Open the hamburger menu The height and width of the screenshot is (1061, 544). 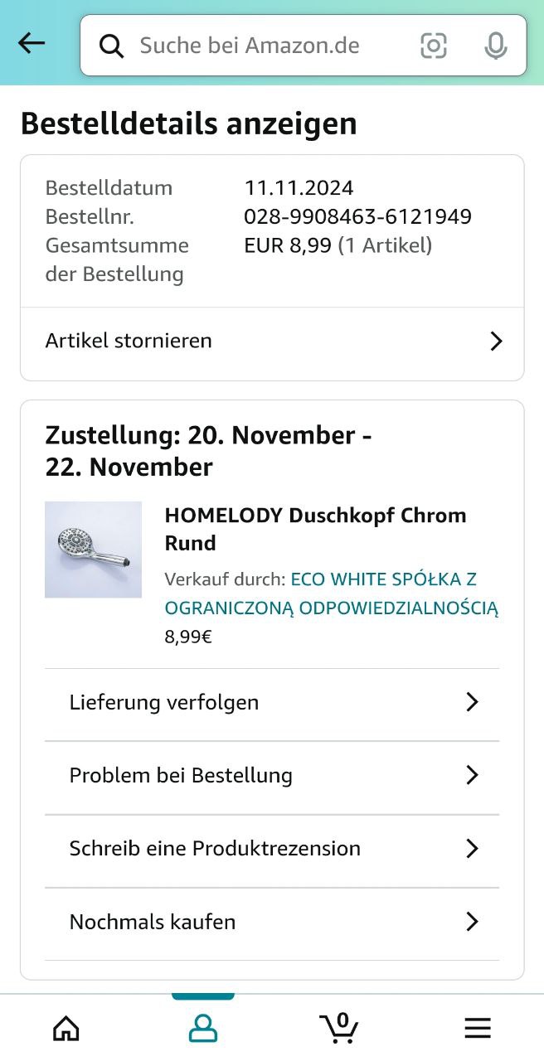(x=478, y=1028)
